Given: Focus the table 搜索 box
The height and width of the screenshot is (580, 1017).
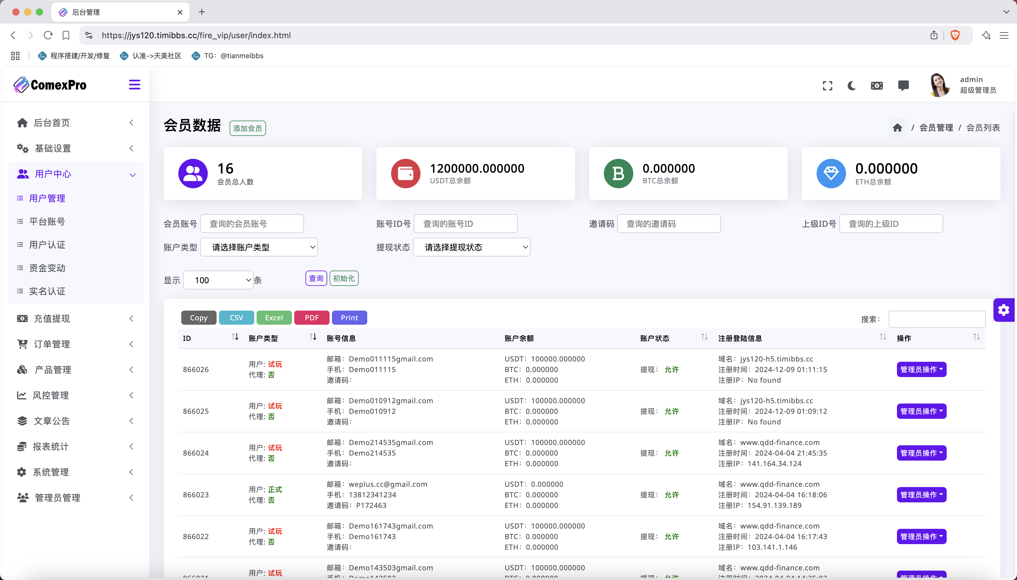Looking at the screenshot, I should click(x=937, y=319).
